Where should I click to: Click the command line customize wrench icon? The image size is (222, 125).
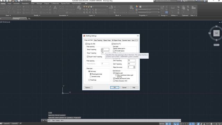coord(46,120)
